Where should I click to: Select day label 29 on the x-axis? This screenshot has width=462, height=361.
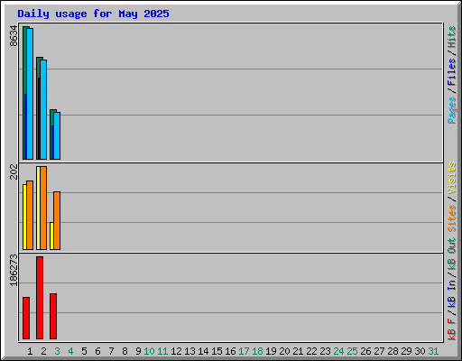click(x=406, y=351)
